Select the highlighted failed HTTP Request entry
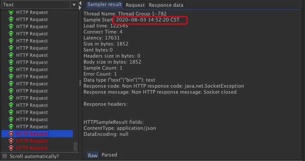This screenshot has width=305, height=161. [x=32, y=134]
